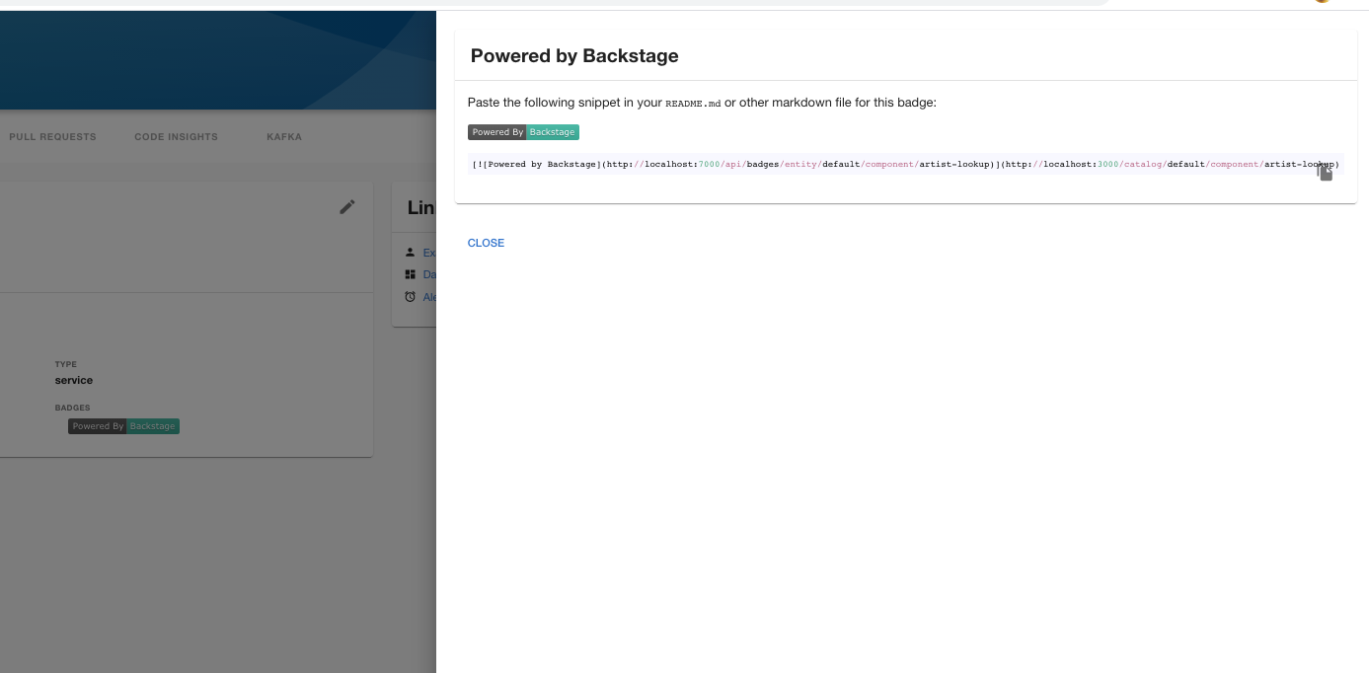Click the top search bar area
Screen dimensions: 1369x673
[770, 3]
